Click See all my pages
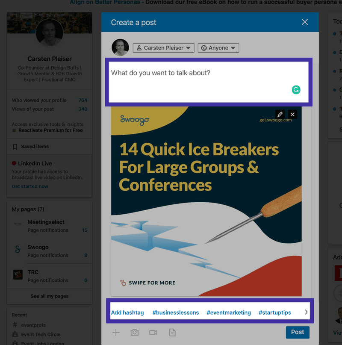The image size is (342, 345). pyautogui.click(x=50, y=296)
